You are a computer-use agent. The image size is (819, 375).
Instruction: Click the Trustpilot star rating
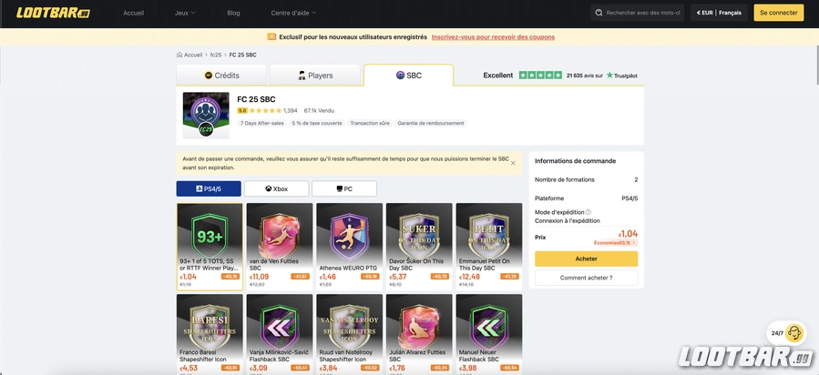540,76
